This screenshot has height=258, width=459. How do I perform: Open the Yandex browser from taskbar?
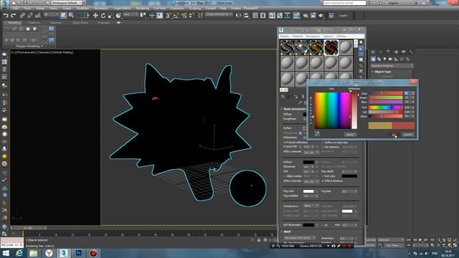coord(49,253)
